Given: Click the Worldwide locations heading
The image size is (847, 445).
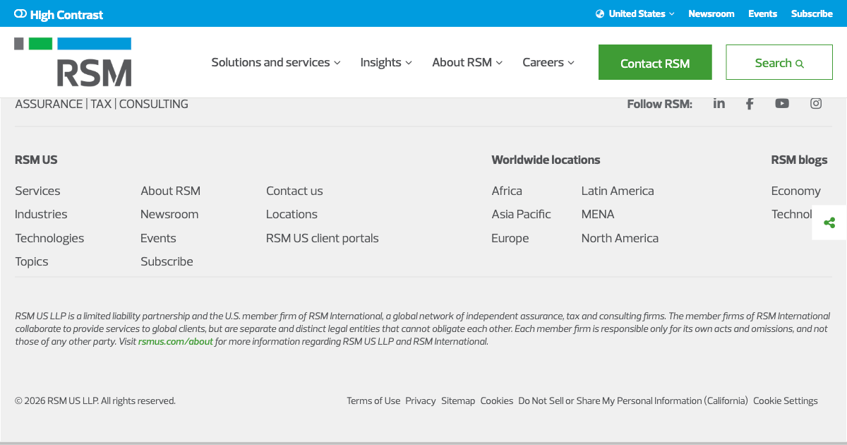Looking at the screenshot, I should coord(546,160).
